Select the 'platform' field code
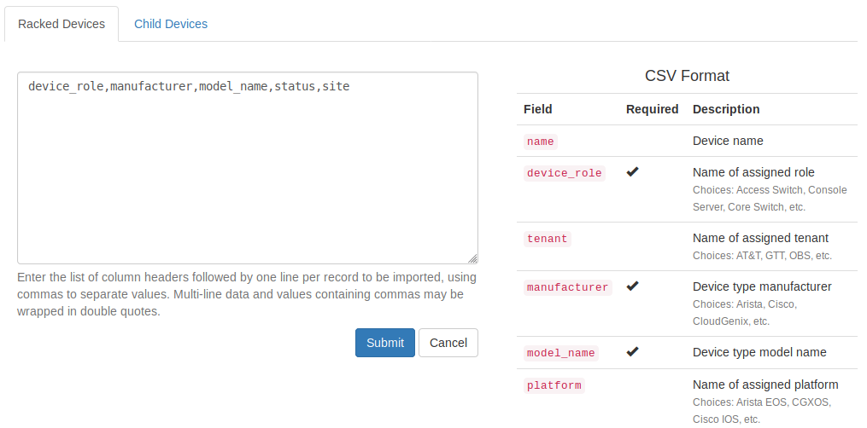 (x=554, y=385)
